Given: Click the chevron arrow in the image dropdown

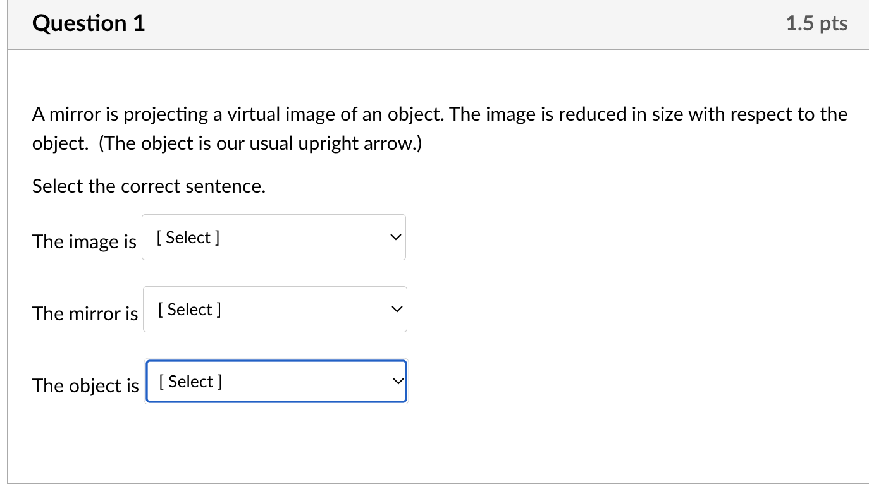Looking at the screenshot, I should (395, 238).
